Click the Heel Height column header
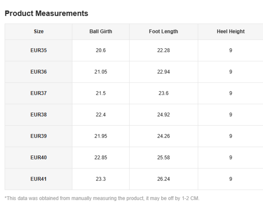 [x=231, y=32]
